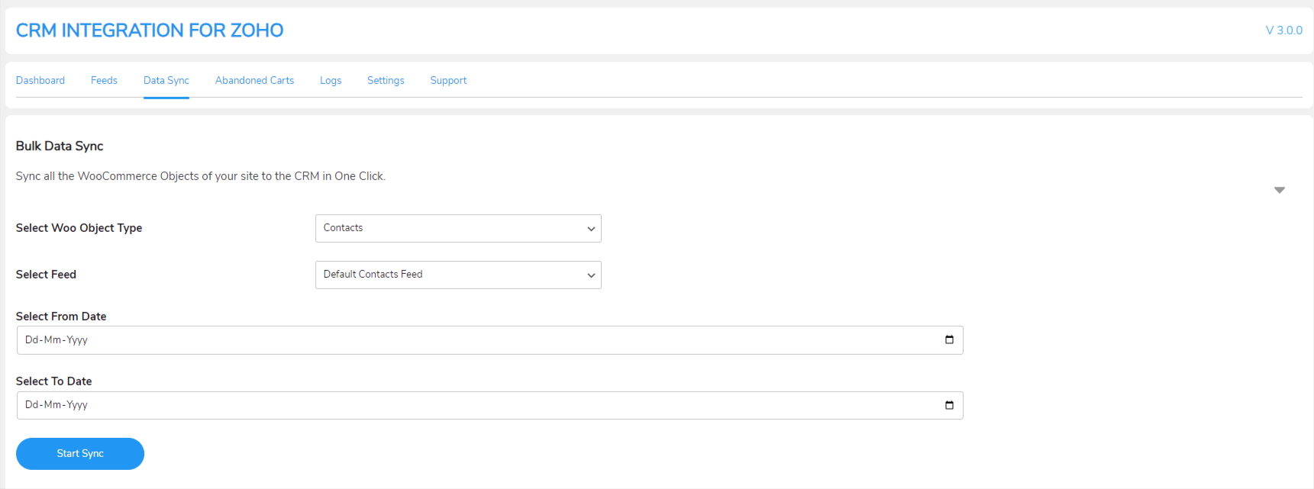The height and width of the screenshot is (489, 1314).
Task: Click the Select Feed label
Action: tap(46, 275)
